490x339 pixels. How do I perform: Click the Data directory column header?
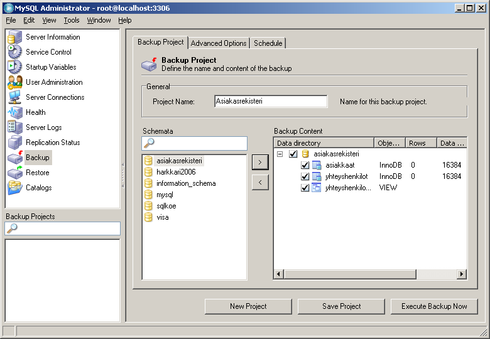coord(324,143)
